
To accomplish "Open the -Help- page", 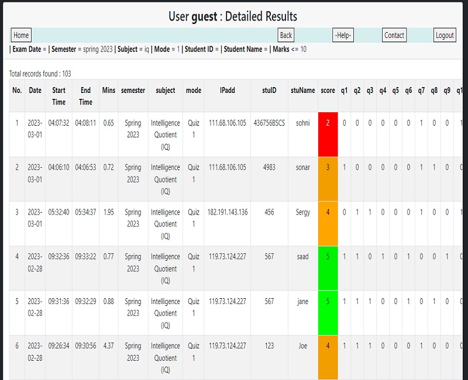I will pyautogui.click(x=343, y=35).
